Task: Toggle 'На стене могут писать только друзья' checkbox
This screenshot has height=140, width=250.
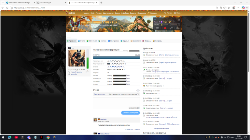Action: click(x=138, y=94)
